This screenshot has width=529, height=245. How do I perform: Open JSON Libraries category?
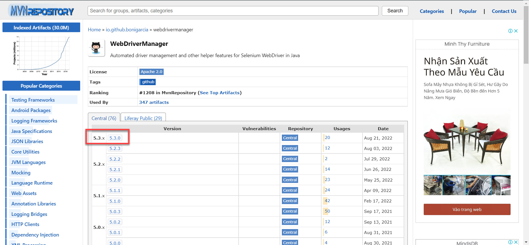pyautogui.click(x=27, y=141)
